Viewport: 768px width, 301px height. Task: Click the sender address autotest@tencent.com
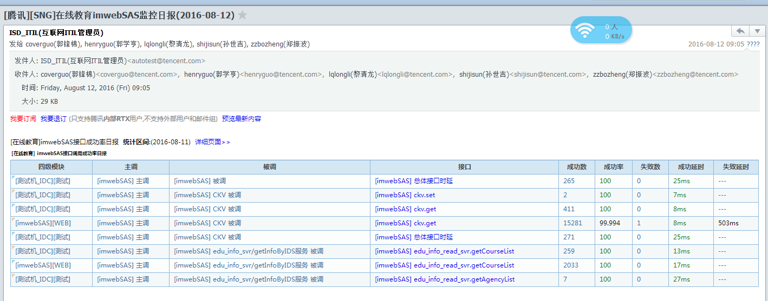[x=166, y=61]
